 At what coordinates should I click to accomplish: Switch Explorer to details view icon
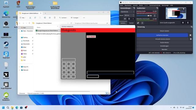pos(107,93)
